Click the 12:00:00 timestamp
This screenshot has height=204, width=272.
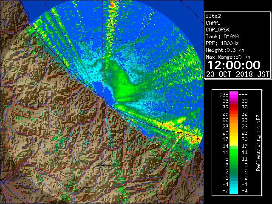tap(234, 65)
